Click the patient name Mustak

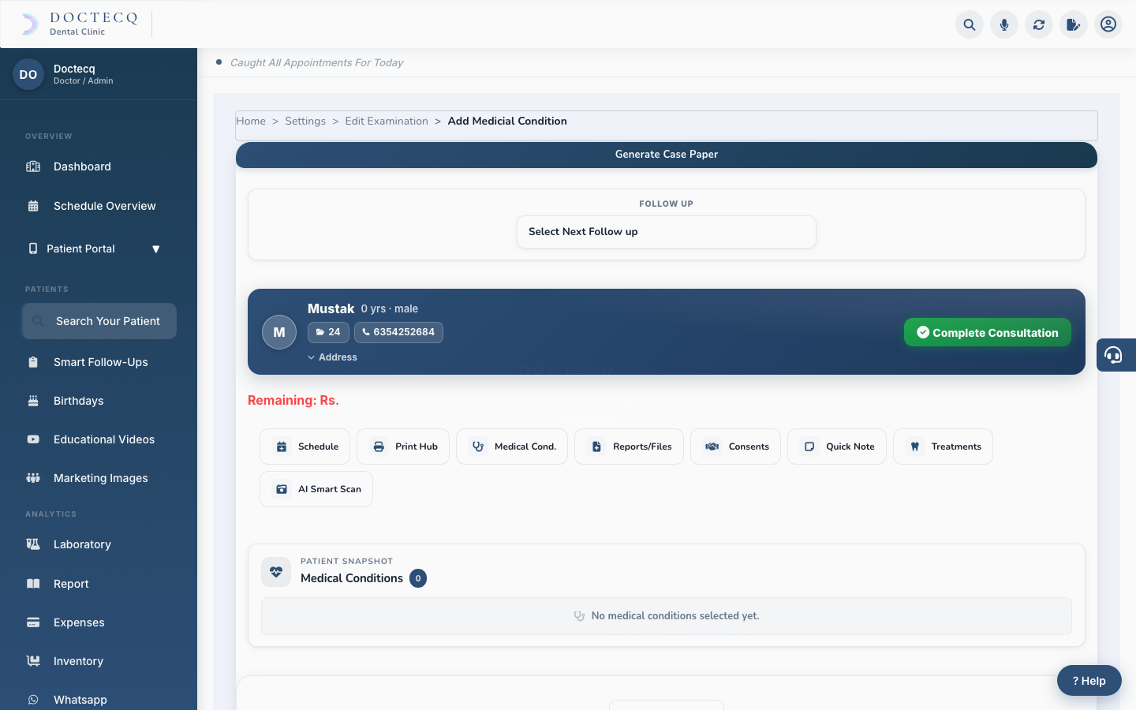point(331,308)
